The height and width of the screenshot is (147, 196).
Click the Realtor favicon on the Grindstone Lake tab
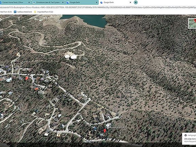[34, 2]
